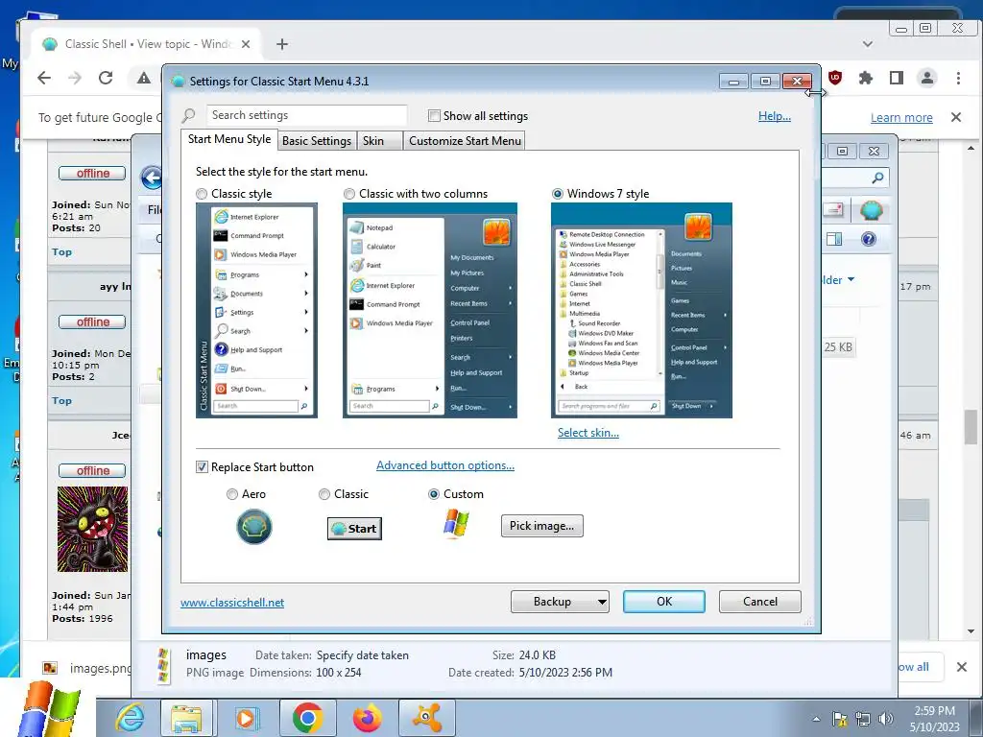Open the Customize Start Menu tab
983x737 pixels.
point(465,141)
